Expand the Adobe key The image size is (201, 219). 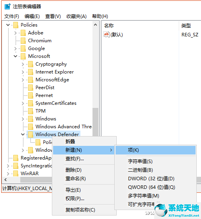pyautogui.click(x=16, y=33)
